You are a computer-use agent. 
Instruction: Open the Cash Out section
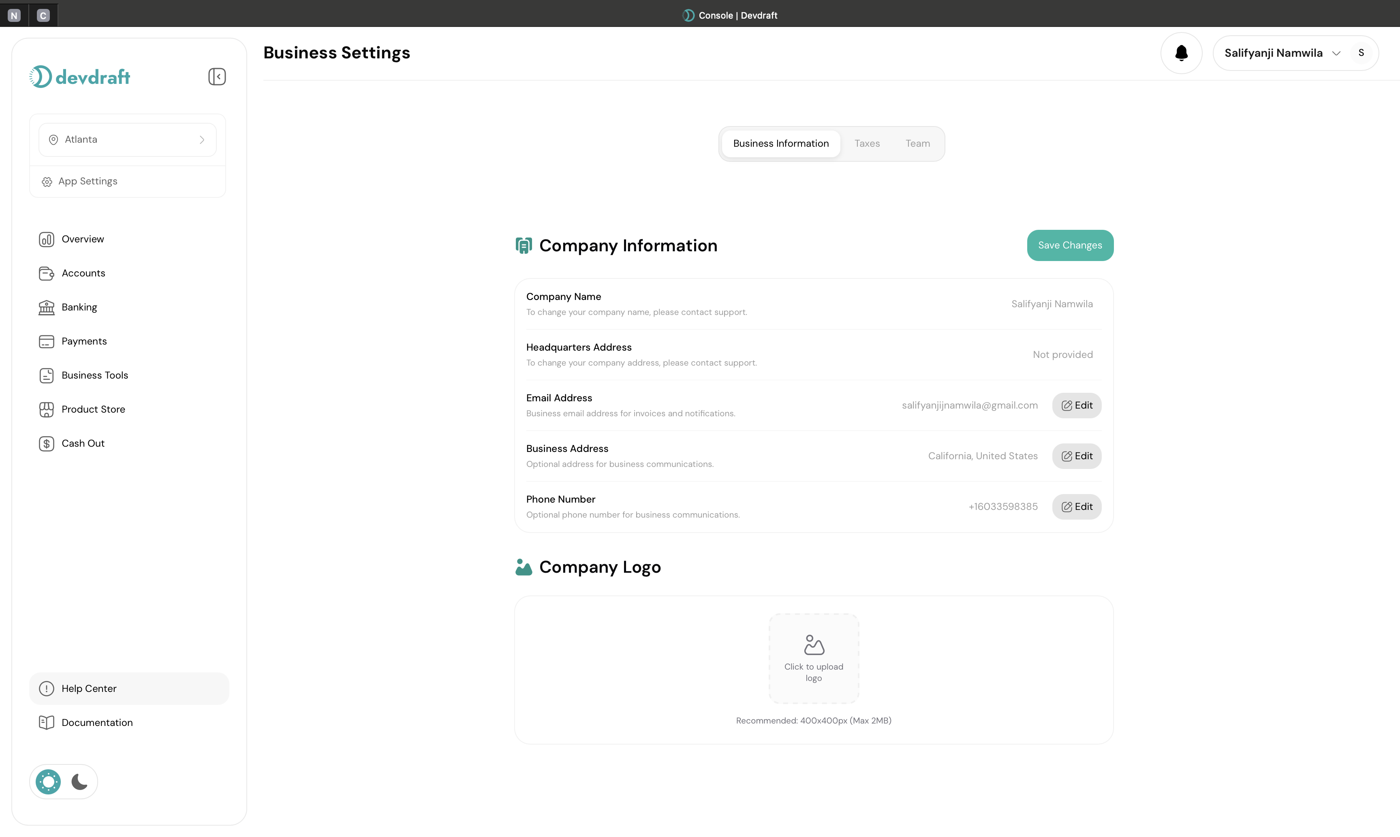(83, 443)
